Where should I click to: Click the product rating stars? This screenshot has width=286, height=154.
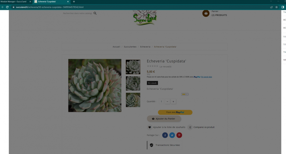pos(152,66)
